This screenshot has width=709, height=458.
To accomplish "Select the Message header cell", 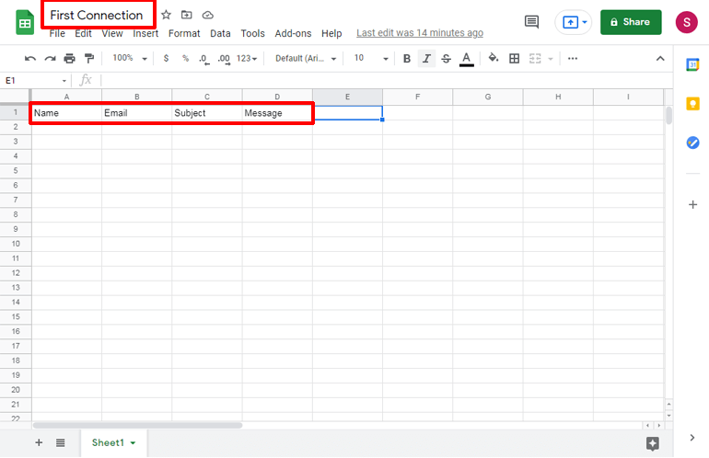I will tap(277, 113).
